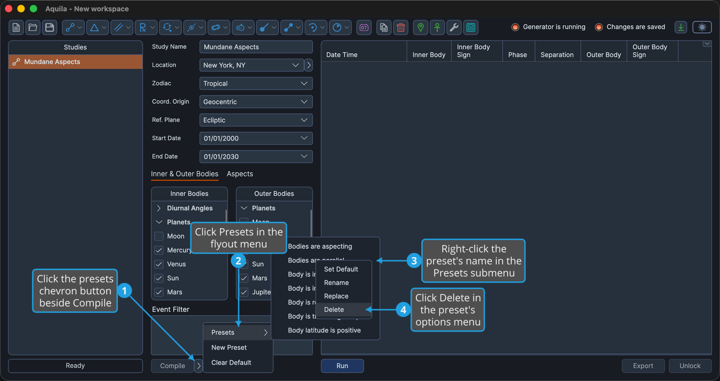Image resolution: width=720 pixels, height=381 pixels.
Task: Check the Moon inner body checkbox
Action: coord(159,236)
